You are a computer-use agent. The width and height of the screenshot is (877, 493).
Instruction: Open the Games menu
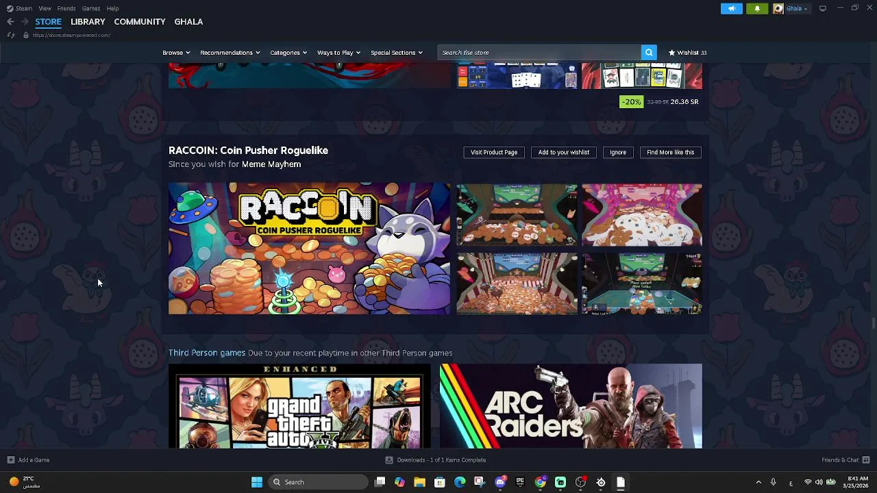91,8
